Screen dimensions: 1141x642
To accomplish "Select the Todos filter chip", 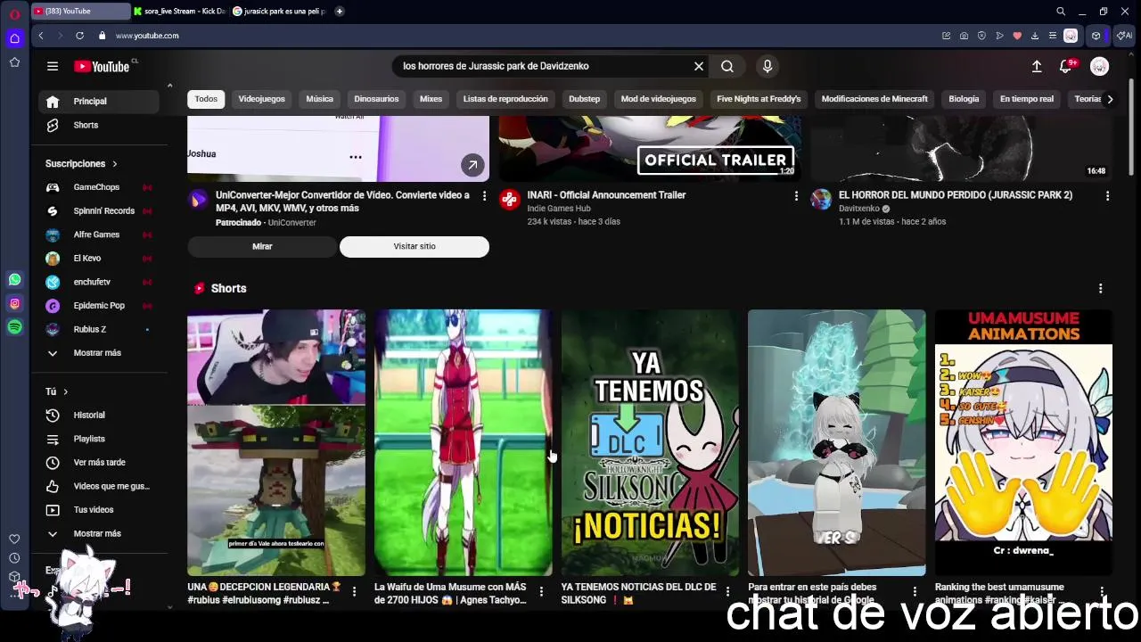I will tap(206, 99).
